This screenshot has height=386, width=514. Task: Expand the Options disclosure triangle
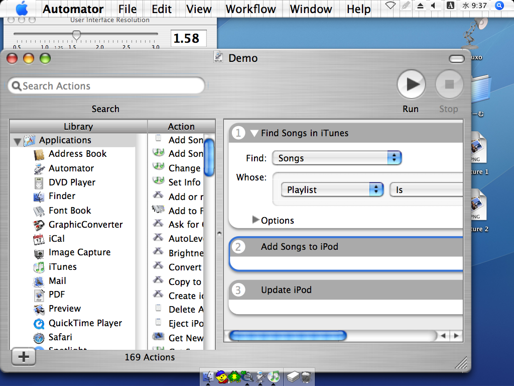pyautogui.click(x=255, y=220)
